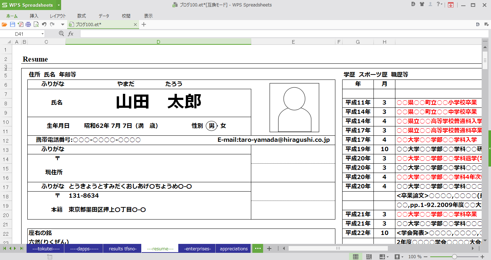Select the 'results tfsno-' sheet tab

122,248
